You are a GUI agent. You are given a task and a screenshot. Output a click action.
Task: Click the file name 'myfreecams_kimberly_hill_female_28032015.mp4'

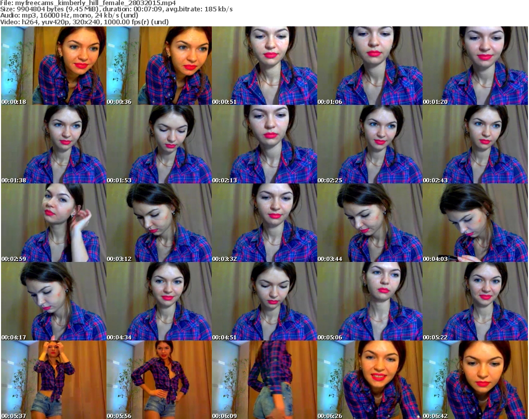click(x=96, y=3)
